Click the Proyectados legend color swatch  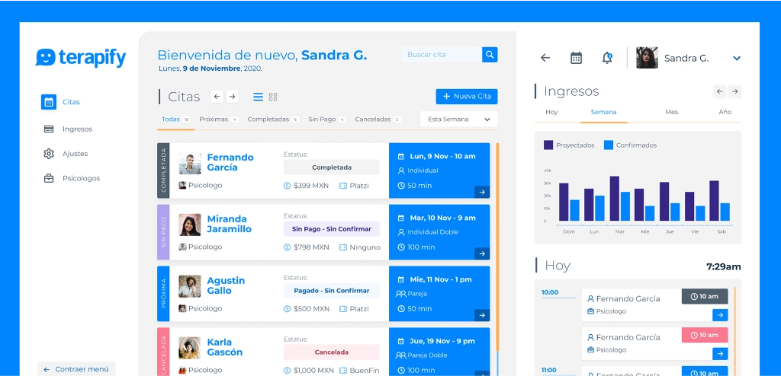tap(548, 145)
